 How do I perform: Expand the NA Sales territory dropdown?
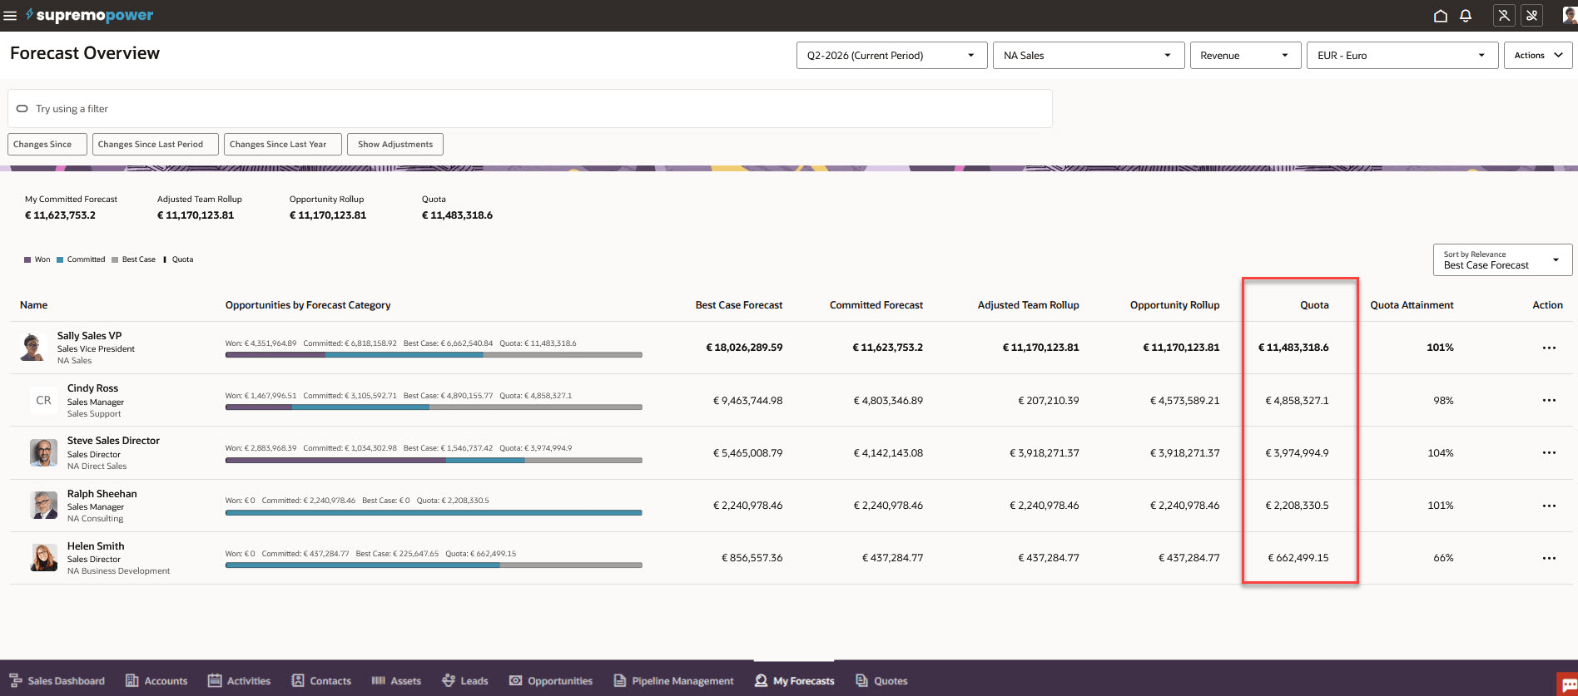pos(1089,56)
